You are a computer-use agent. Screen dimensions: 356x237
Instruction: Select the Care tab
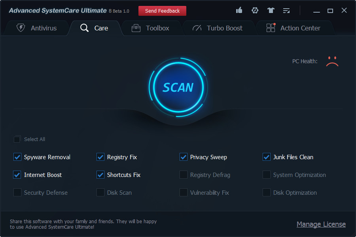tap(95, 28)
